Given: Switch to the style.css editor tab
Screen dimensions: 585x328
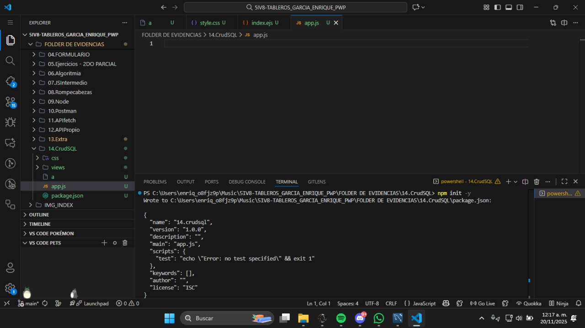Looking at the screenshot, I should pyautogui.click(x=212, y=22).
